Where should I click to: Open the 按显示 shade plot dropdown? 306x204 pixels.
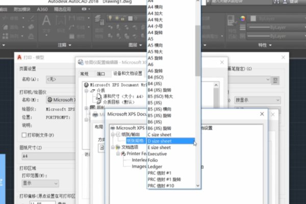point(258,100)
